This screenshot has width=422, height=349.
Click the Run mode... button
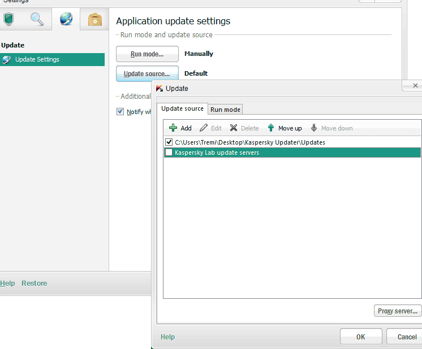pyautogui.click(x=147, y=54)
